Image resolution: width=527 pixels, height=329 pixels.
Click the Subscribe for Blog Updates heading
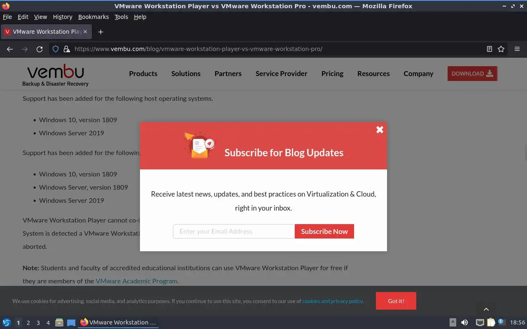(x=284, y=153)
